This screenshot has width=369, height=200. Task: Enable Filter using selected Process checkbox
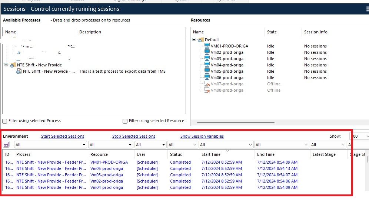coord(5,121)
